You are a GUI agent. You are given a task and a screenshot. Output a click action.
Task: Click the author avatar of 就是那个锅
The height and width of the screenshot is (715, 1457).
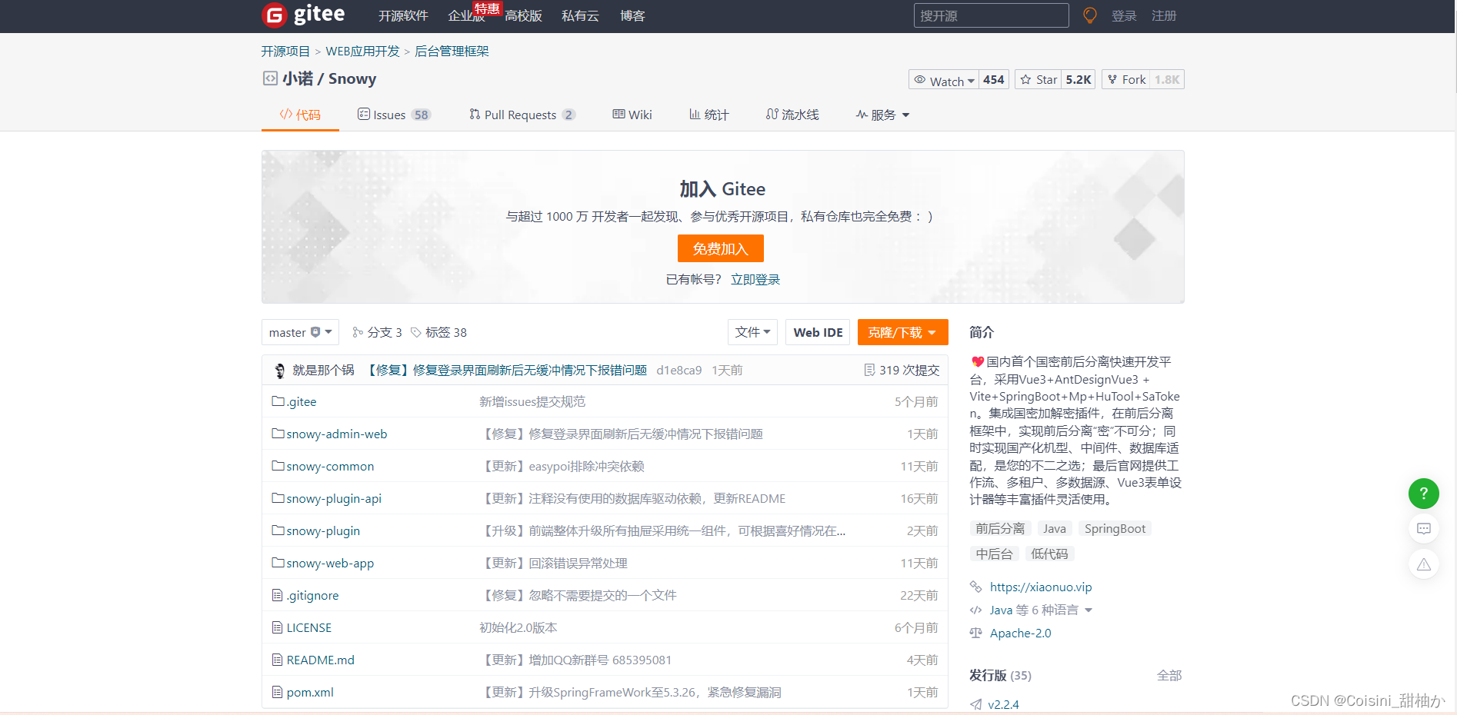pyautogui.click(x=279, y=371)
